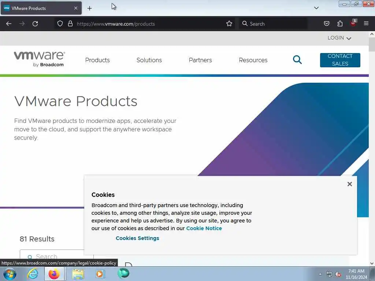
Task: Select the VMware Products browser tab
Action: point(41,8)
